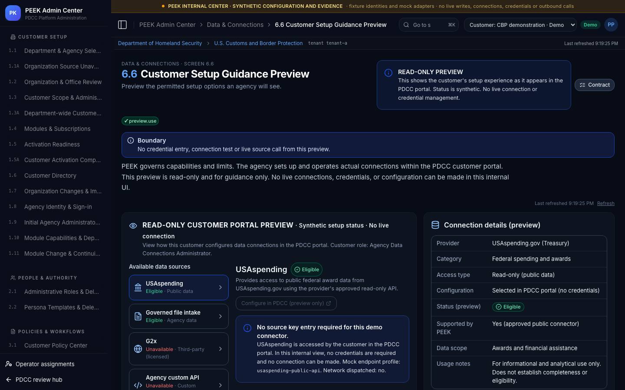Click the Eligible badge beside USAspending heading
This screenshot has width=625, height=390.
(x=306, y=270)
